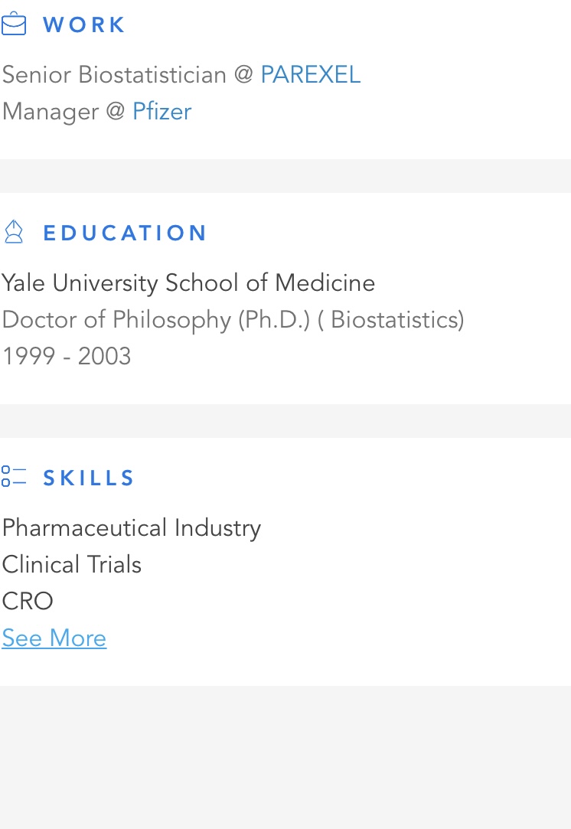Click Yale University School of Medicine
The image size is (571, 829).
click(x=188, y=283)
